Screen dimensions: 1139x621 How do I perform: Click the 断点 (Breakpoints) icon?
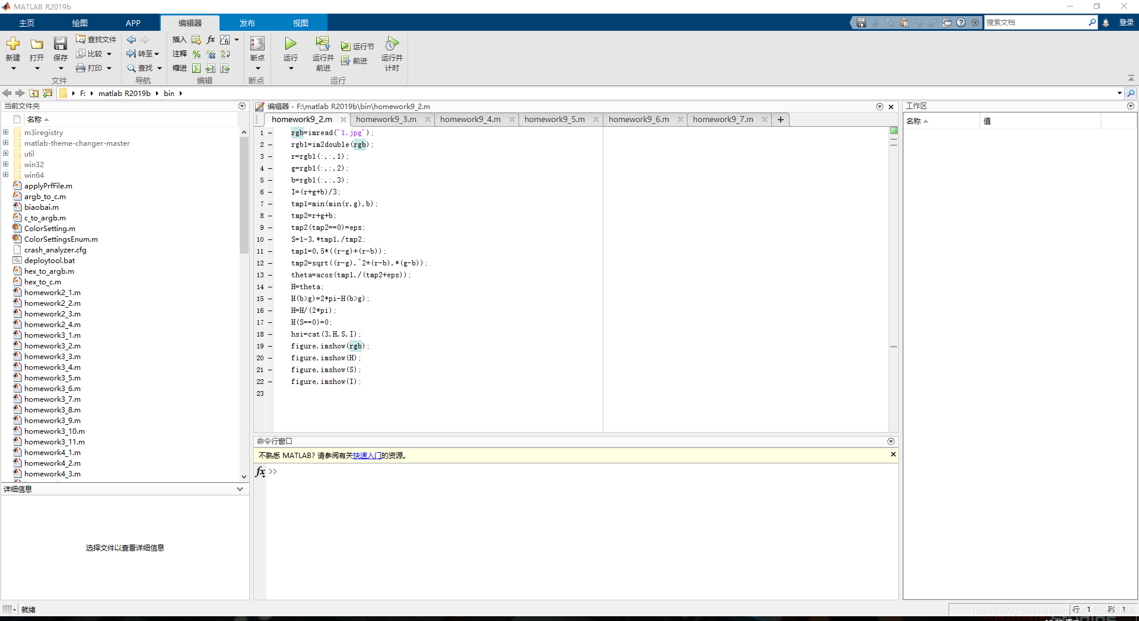[257, 43]
